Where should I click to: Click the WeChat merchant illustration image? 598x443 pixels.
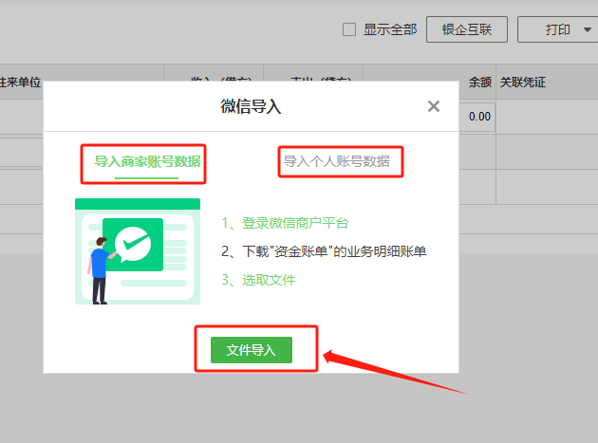138,251
